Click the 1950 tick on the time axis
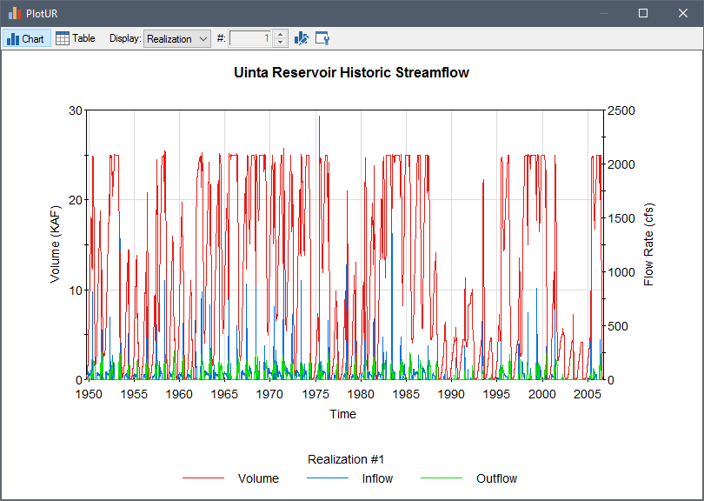This screenshot has width=704, height=501. pos(89,394)
